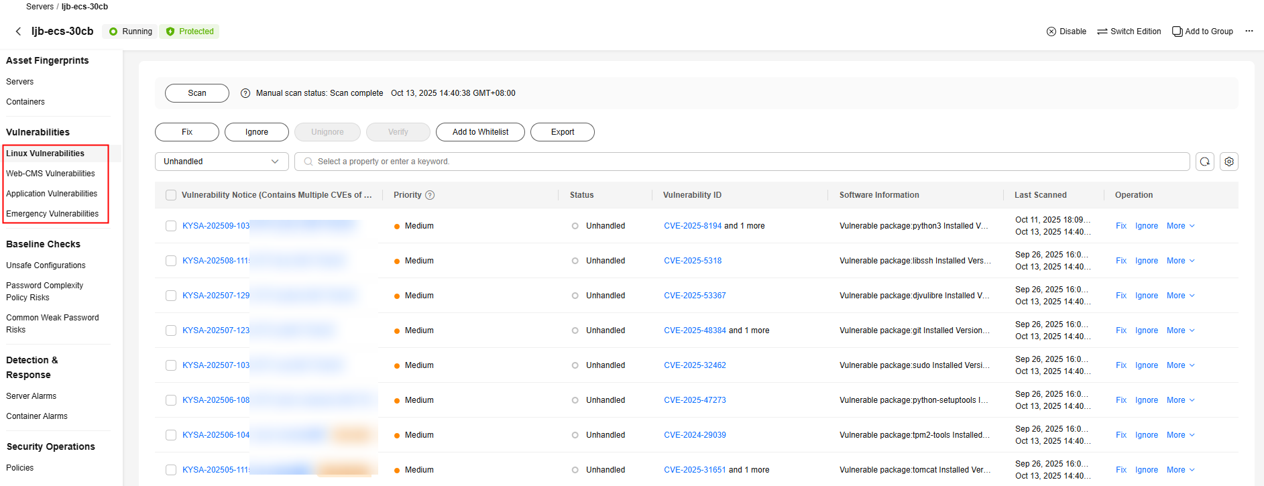Viewport: 1264px width, 486px height.
Task: Click the help icon beside Manual scan status
Action: [245, 93]
